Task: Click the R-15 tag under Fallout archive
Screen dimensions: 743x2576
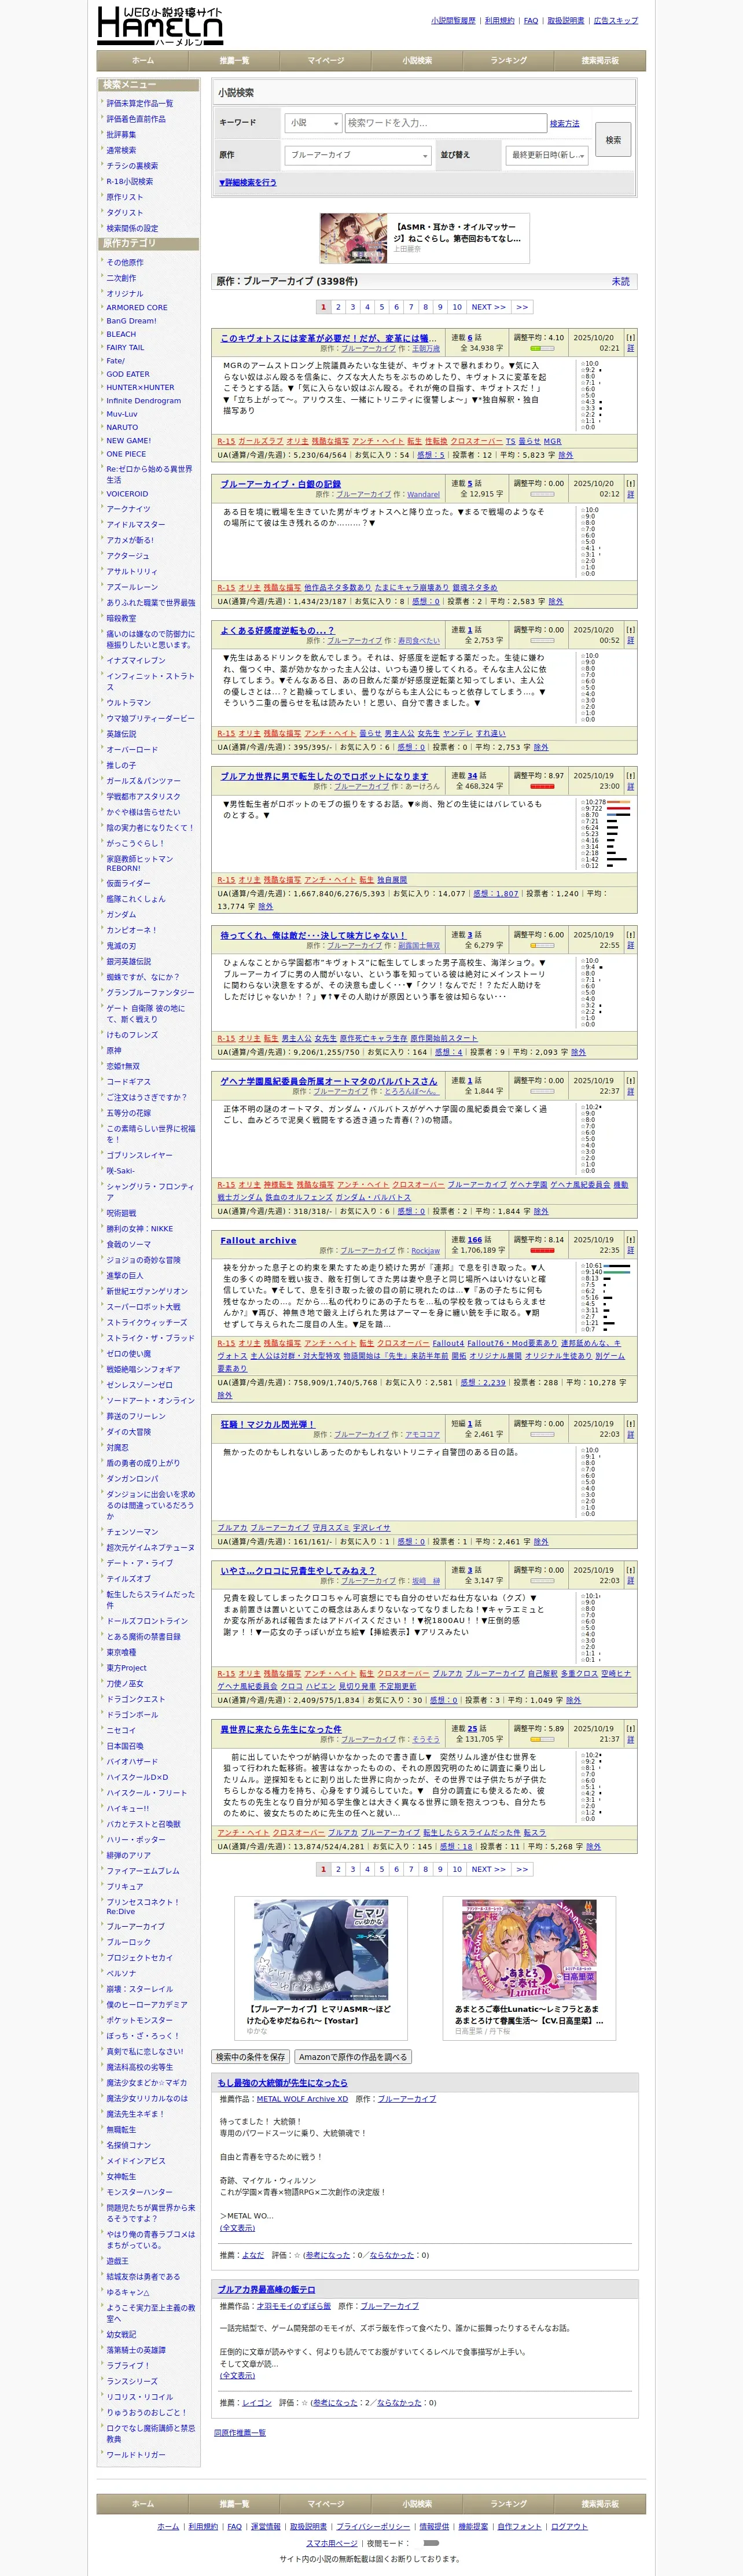Action: [226, 1343]
